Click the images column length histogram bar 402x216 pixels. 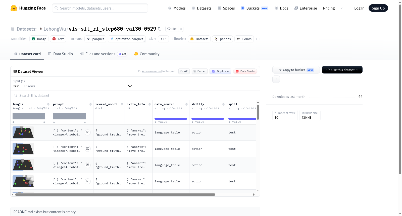click(x=29, y=116)
